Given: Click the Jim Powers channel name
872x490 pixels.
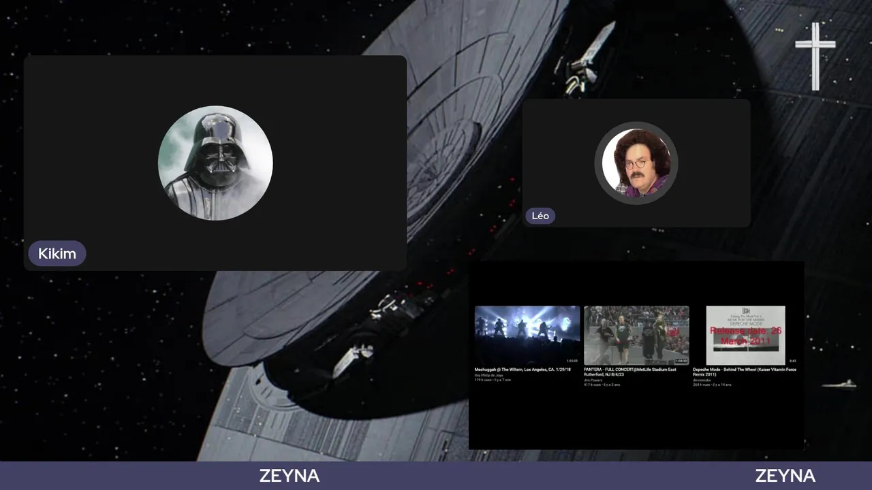Looking at the screenshot, I should point(593,380).
